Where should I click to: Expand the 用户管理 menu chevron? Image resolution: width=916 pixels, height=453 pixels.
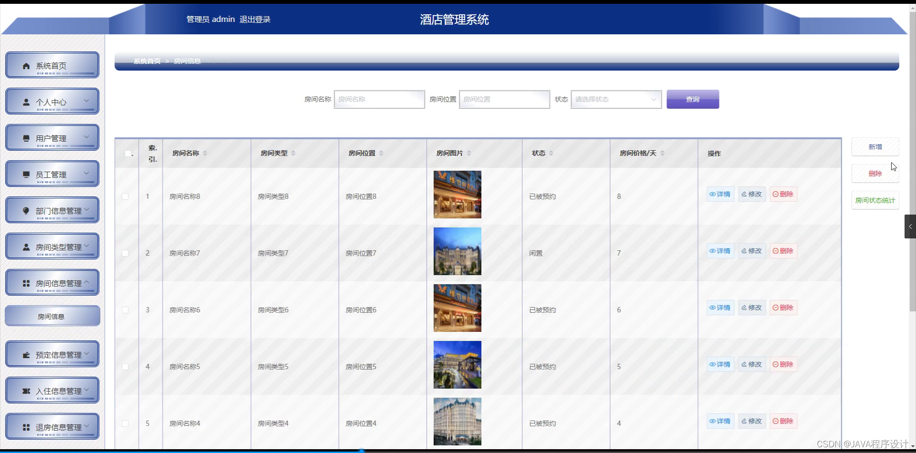pos(86,137)
